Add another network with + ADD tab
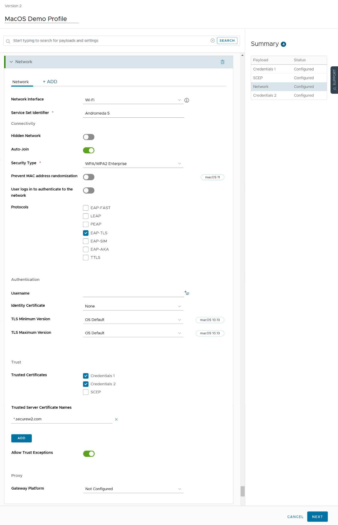The image size is (338, 525). (50, 82)
